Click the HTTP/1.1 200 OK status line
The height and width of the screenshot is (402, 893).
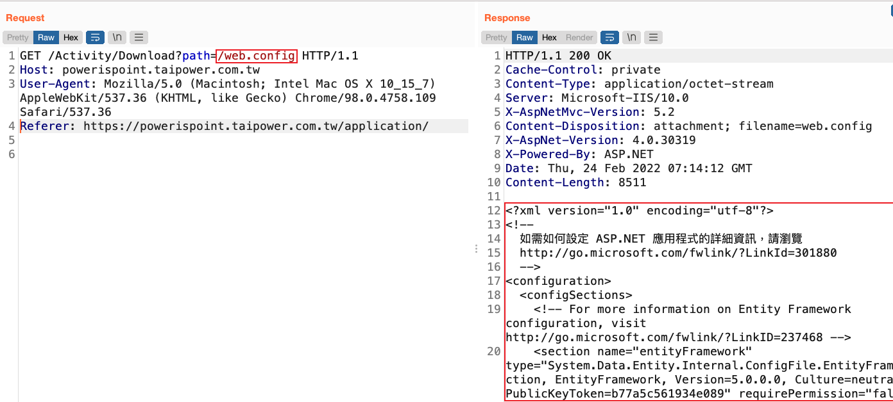[x=558, y=56]
